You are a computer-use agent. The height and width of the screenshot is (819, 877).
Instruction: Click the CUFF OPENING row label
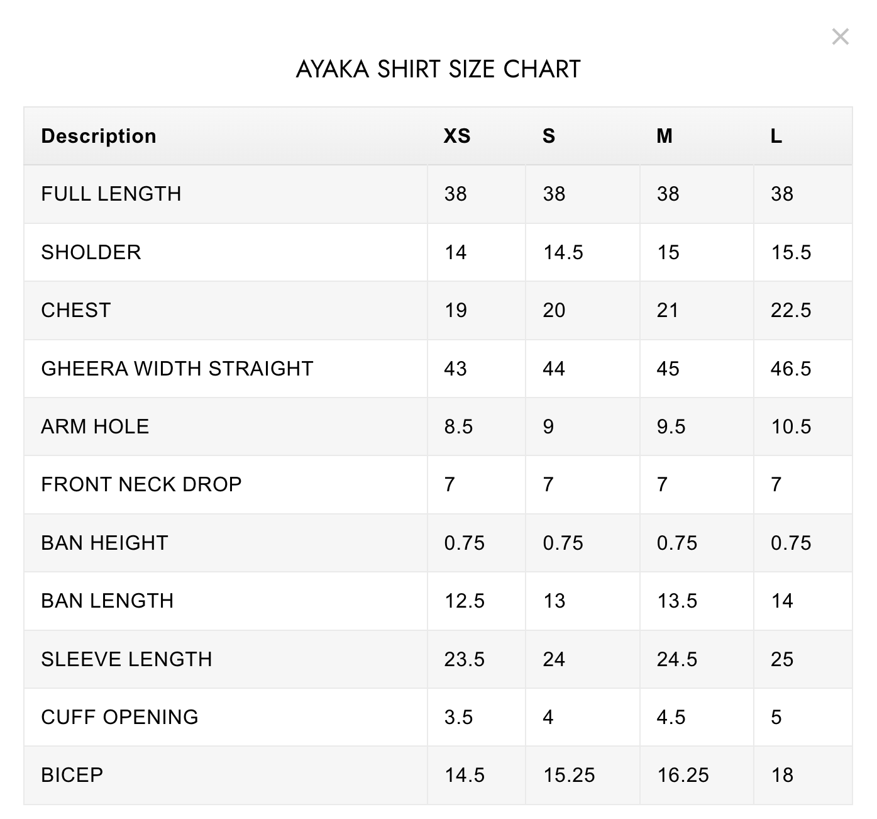(x=119, y=717)
